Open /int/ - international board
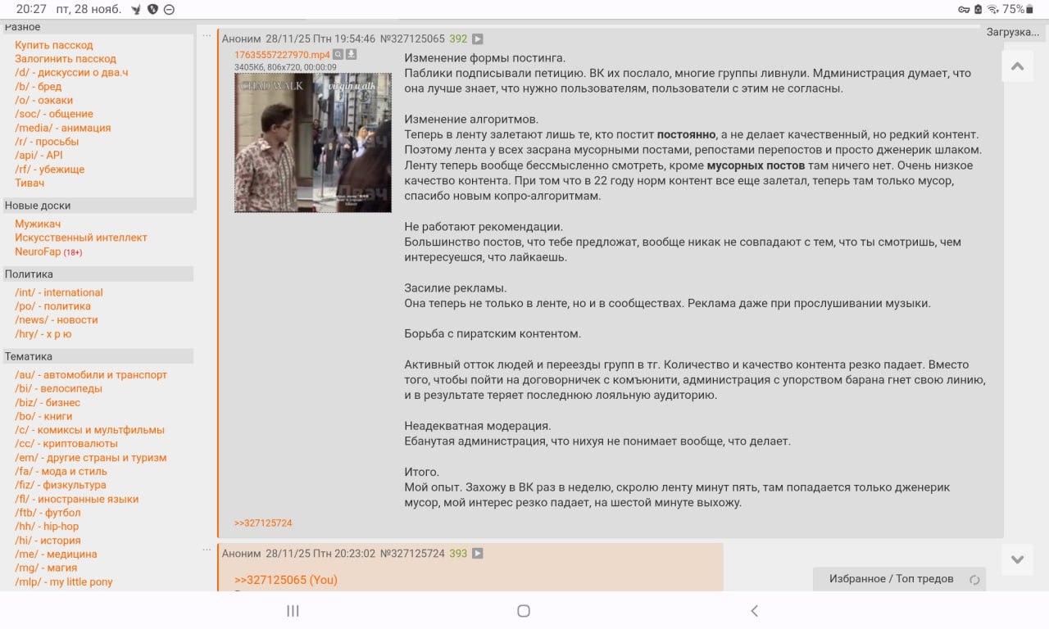Viewport: 1049px width, 629px height. pyautogui.click(x=59, y=292)
